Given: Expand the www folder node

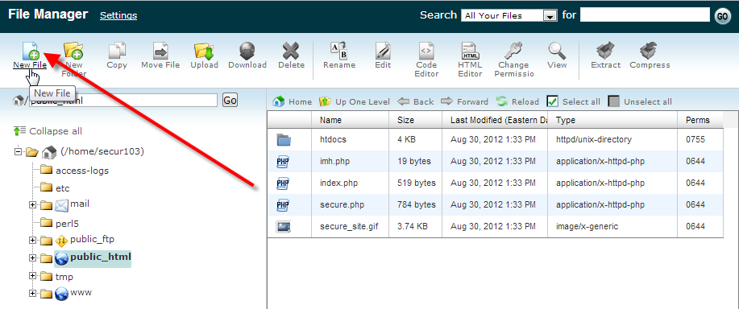Looking at the screenshot, I should (32, 294).
